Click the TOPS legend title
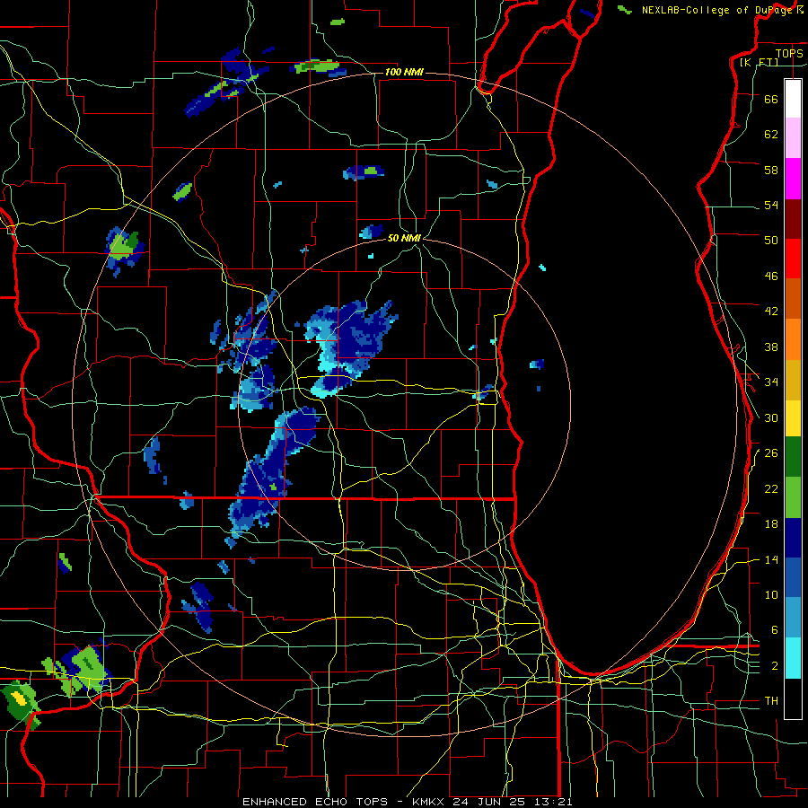This screenshot has width=808, height=808. (789, 53)
